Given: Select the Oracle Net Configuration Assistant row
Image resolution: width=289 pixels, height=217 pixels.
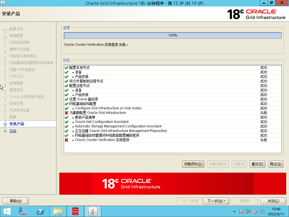Looking at the screenshot, I should (172, 122).
